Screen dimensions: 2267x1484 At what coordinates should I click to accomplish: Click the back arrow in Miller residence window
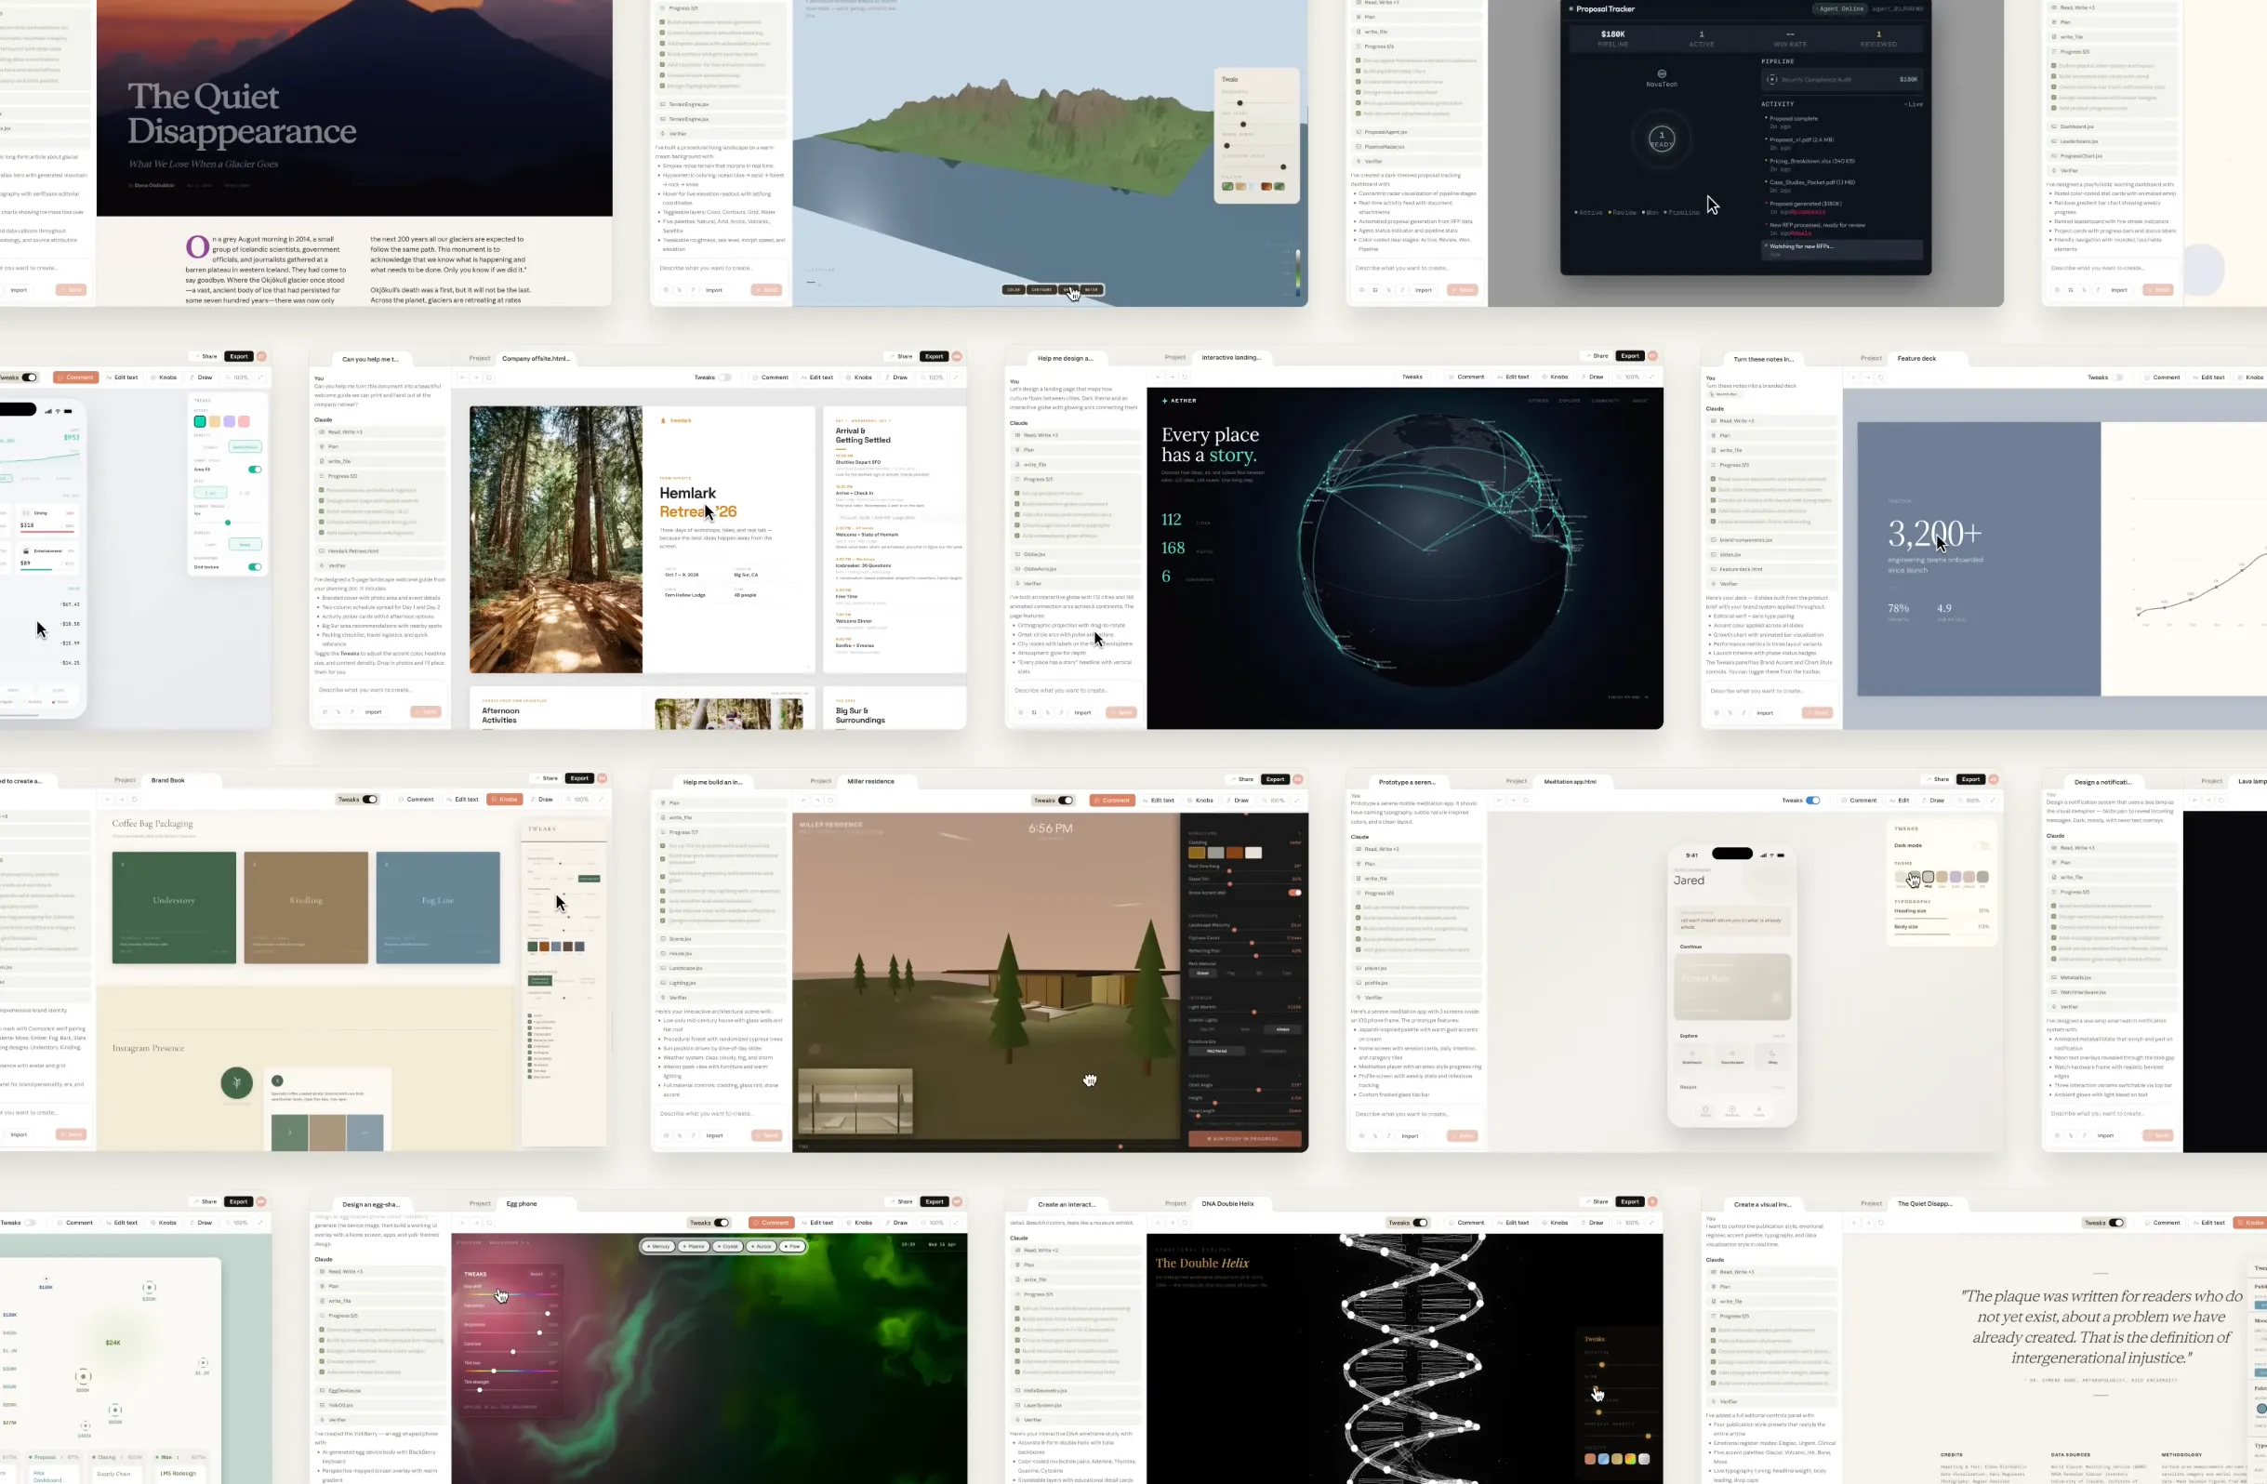pyautogui.click(x=804, y=800)
